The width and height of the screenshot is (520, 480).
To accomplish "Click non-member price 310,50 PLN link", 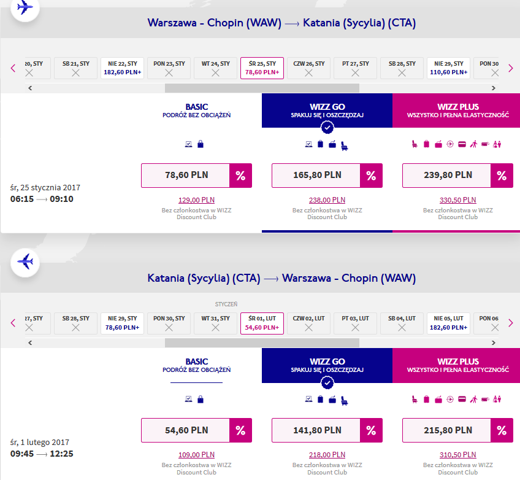I will (x=457, y=455).
